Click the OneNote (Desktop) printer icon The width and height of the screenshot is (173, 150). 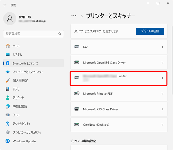pyautogui.click(x=77, y=125)
